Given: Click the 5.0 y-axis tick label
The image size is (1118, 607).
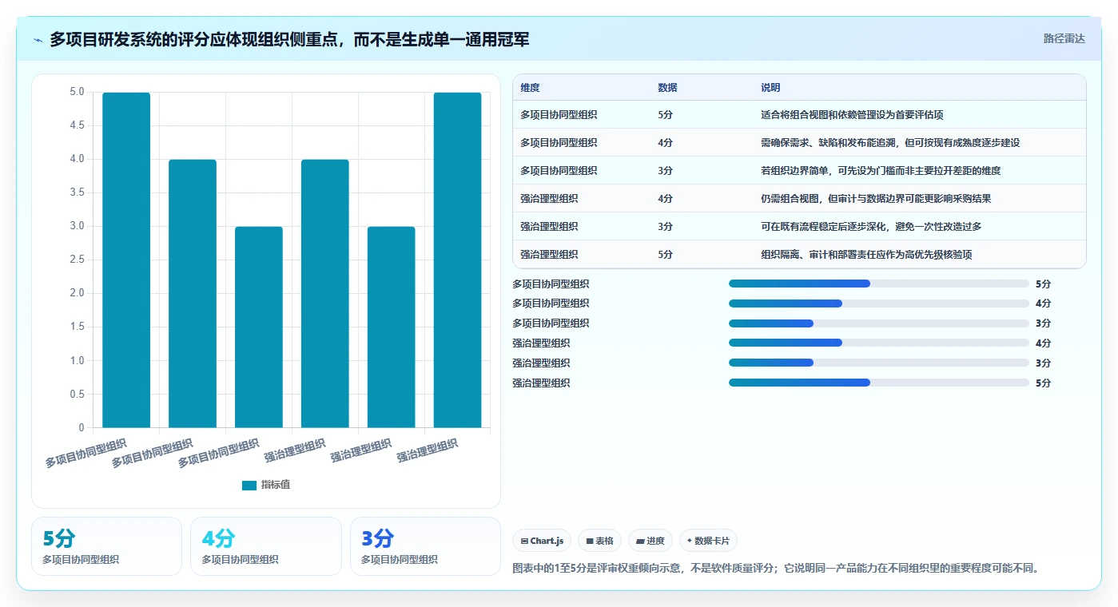Looking at the screenshot, I should (x=78, y=92).
